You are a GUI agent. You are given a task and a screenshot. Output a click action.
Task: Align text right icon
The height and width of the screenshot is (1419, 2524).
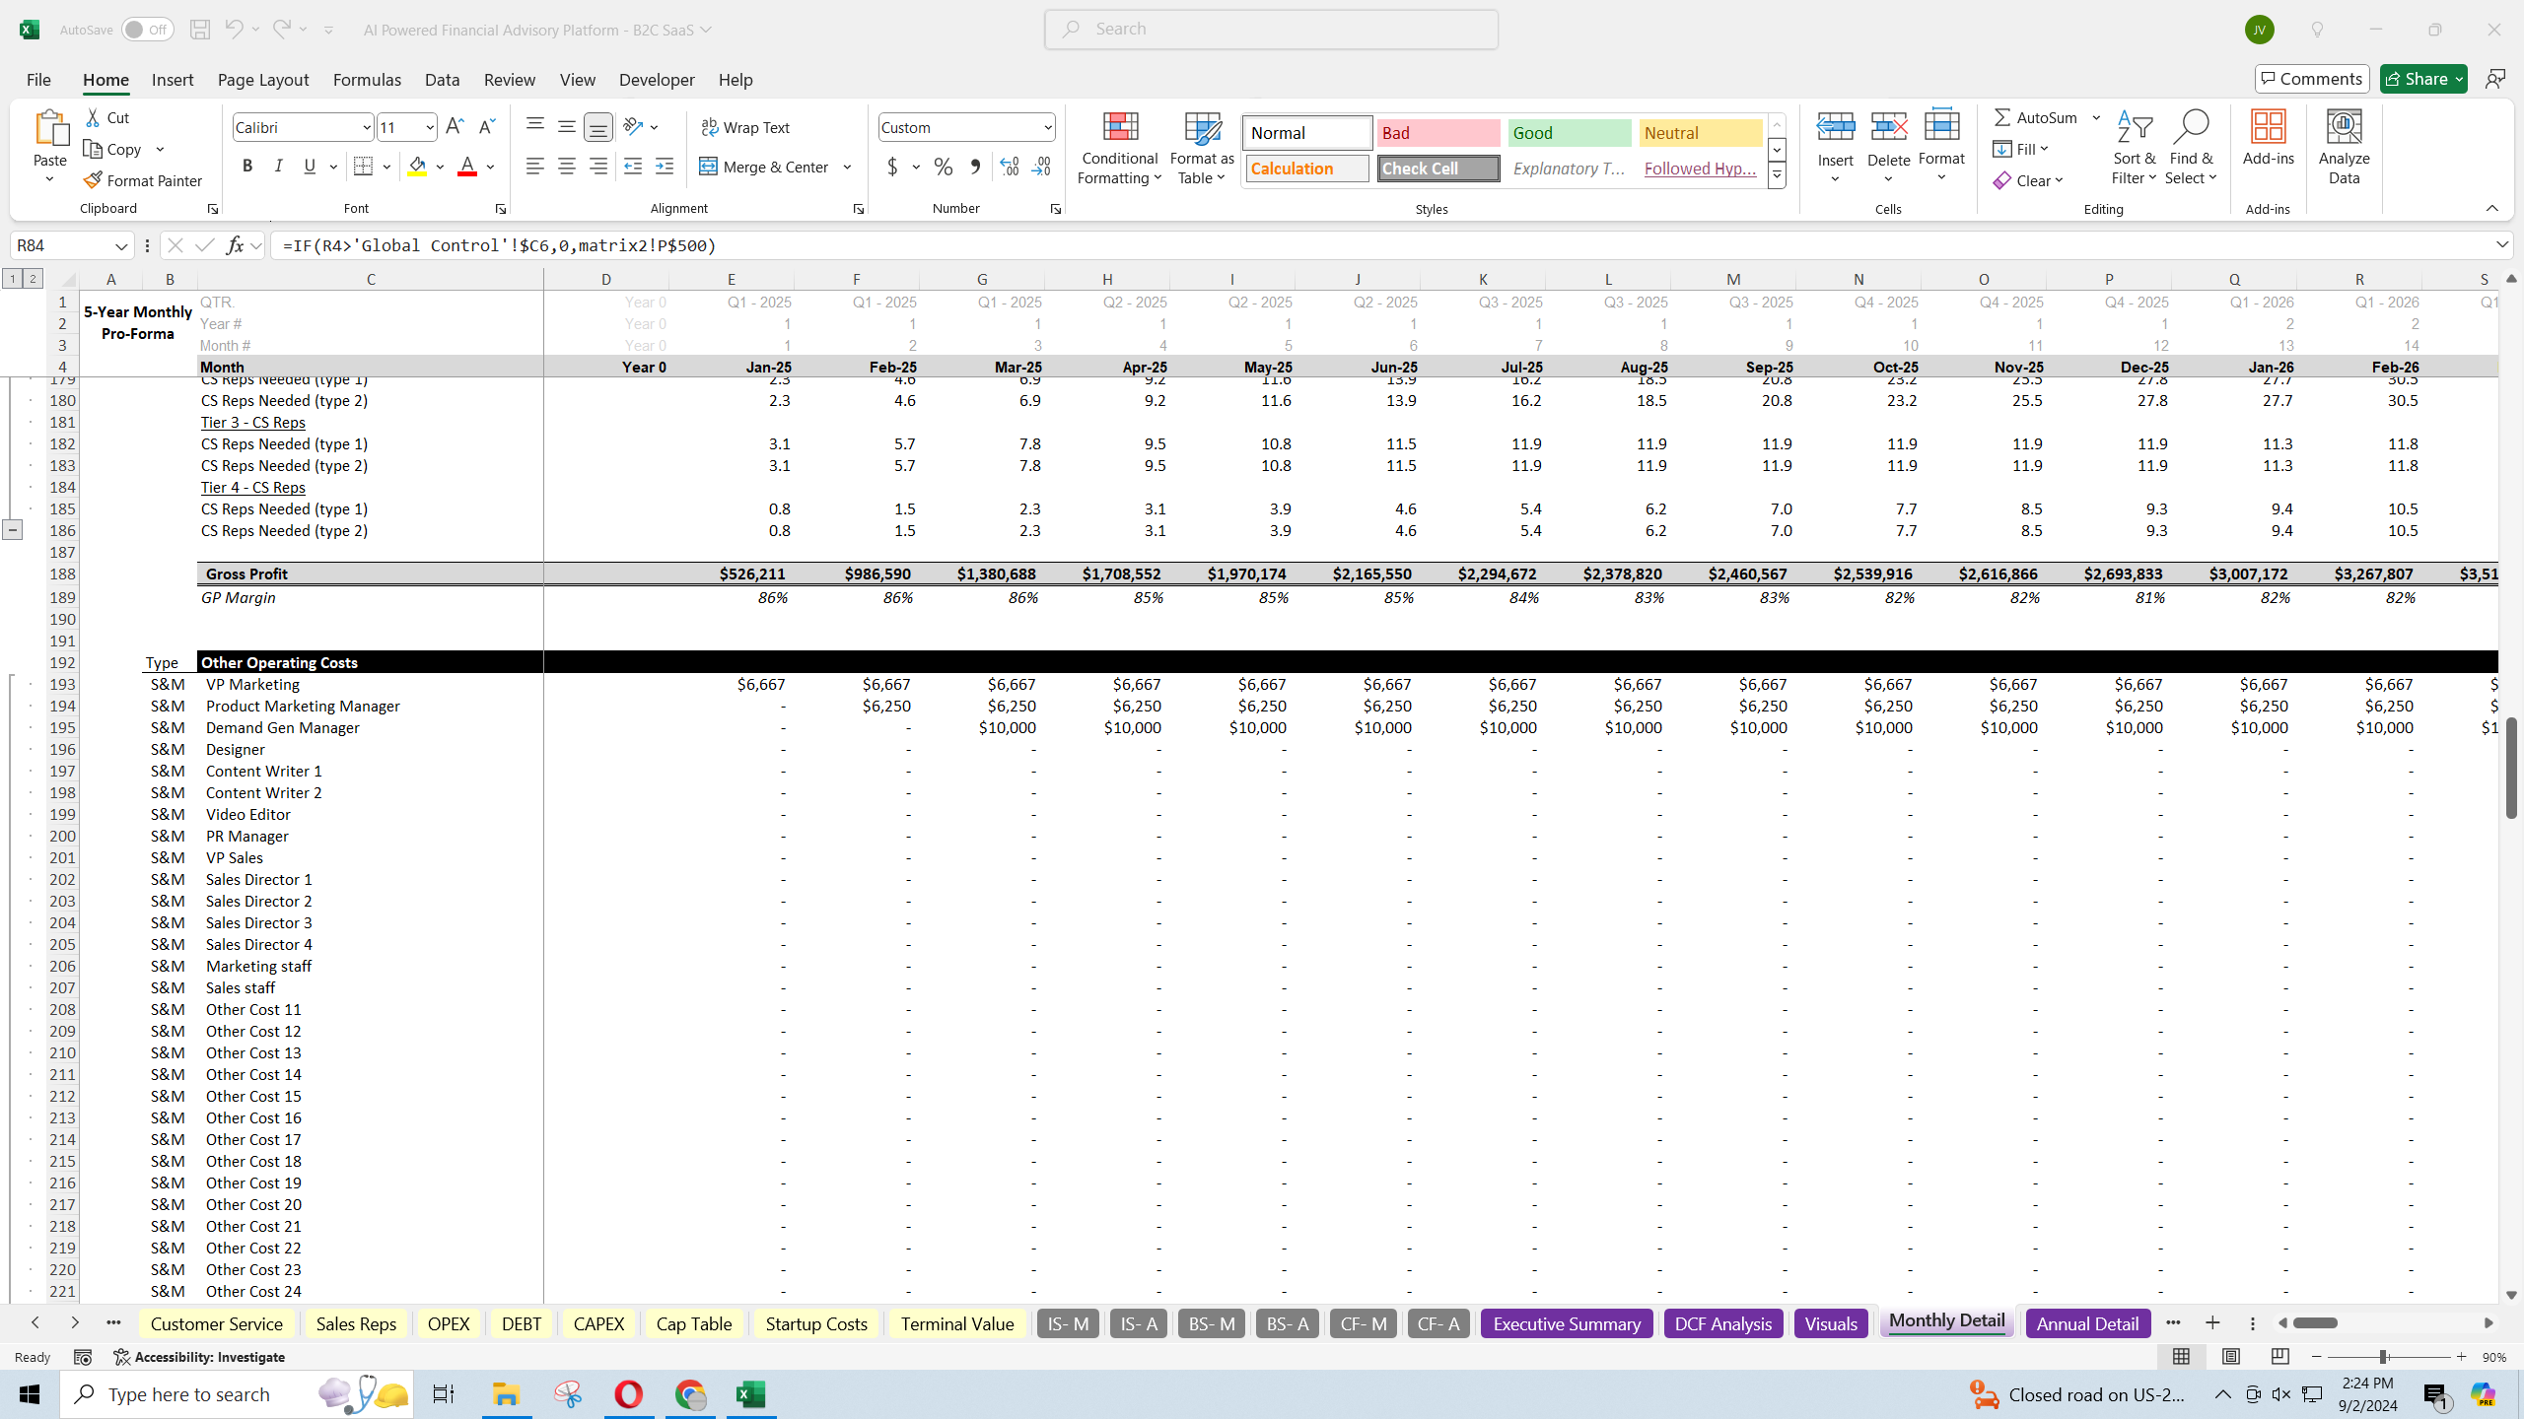pos(598,167)
